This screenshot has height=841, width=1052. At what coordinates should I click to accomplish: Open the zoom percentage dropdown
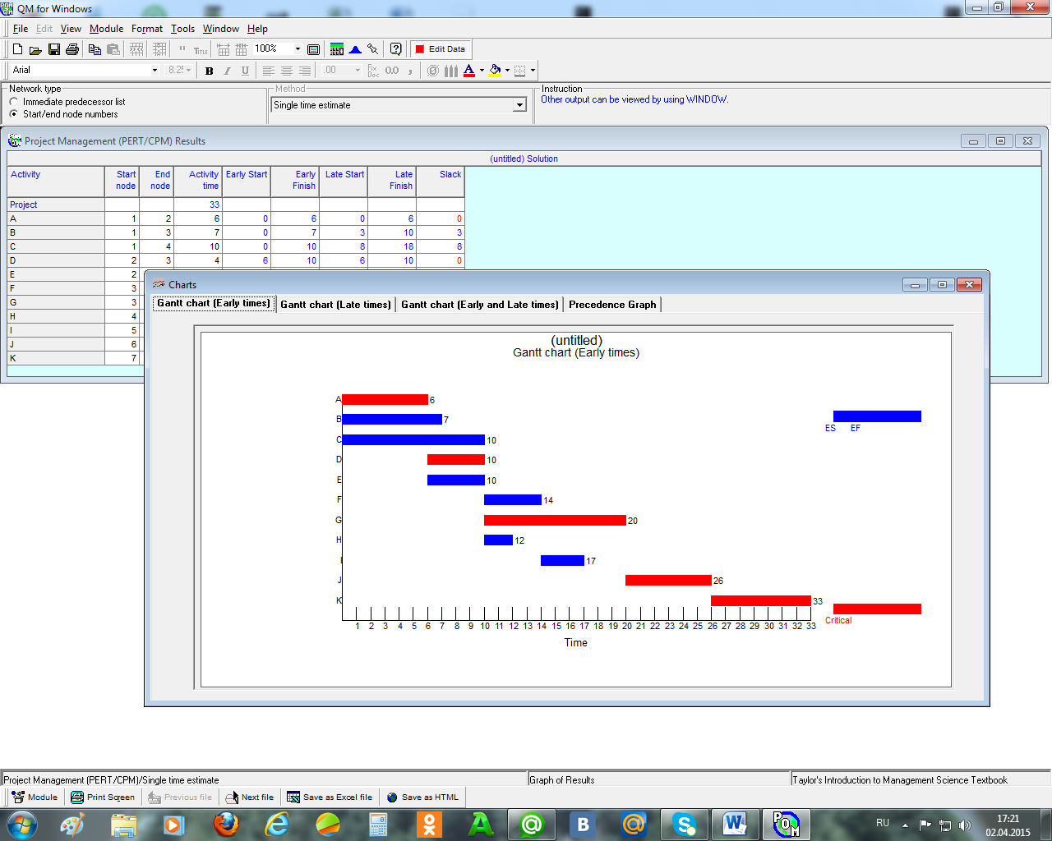298,49
